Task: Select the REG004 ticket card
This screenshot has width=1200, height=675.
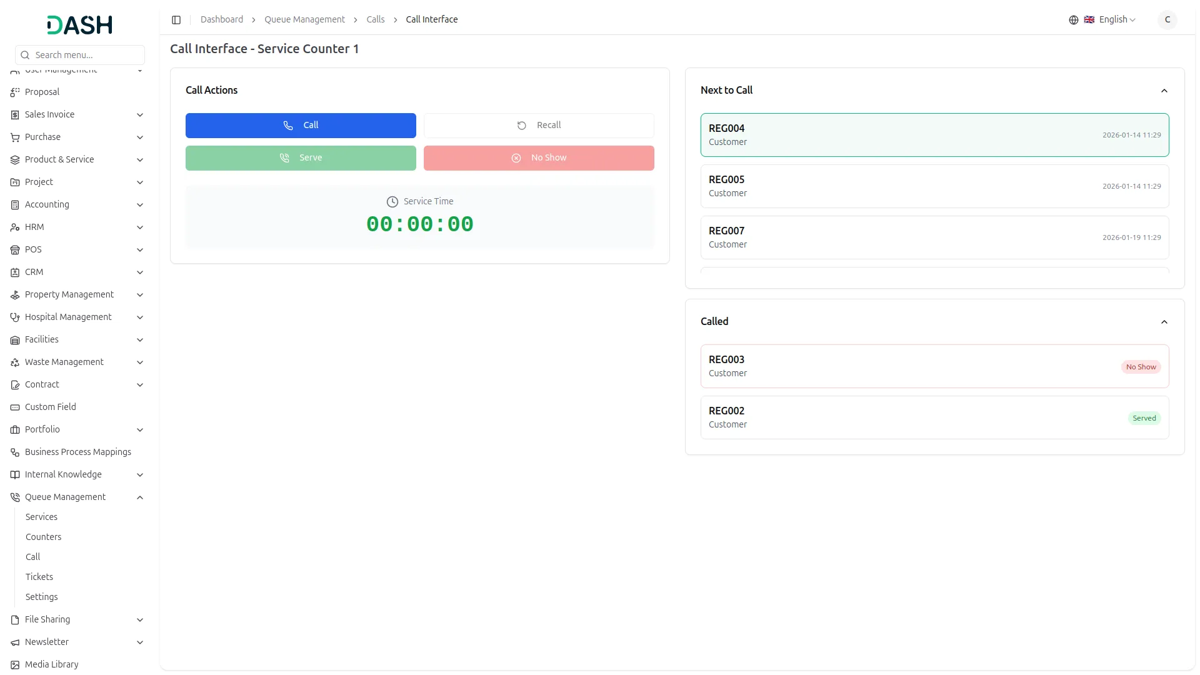Action: pyautogui.click(x=934, y=135)
